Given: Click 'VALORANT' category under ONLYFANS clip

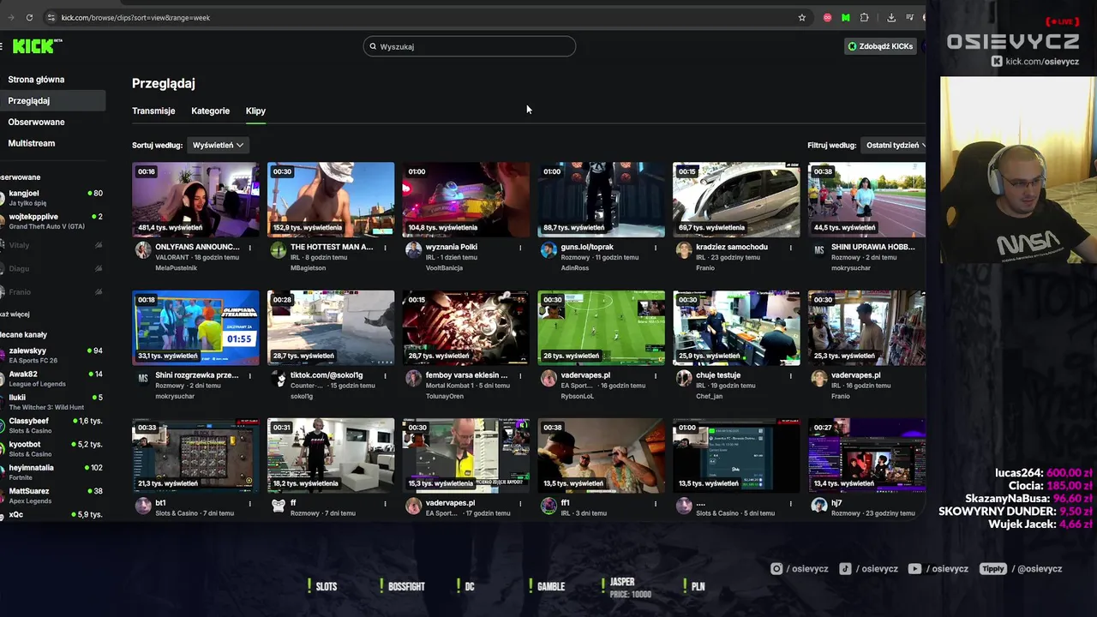Looking at the screenshot, I should [171, 257].
